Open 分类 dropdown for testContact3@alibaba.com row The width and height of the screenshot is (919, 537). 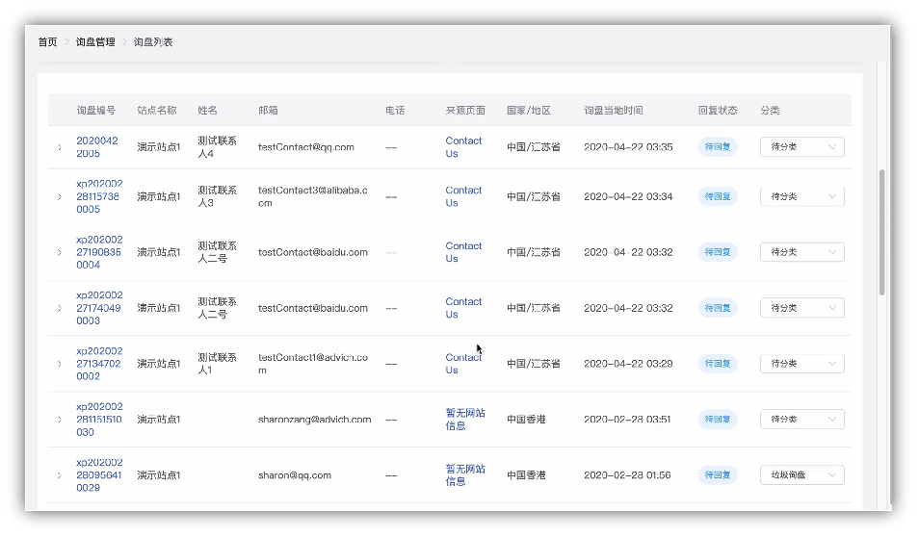(x=801, y=196)
